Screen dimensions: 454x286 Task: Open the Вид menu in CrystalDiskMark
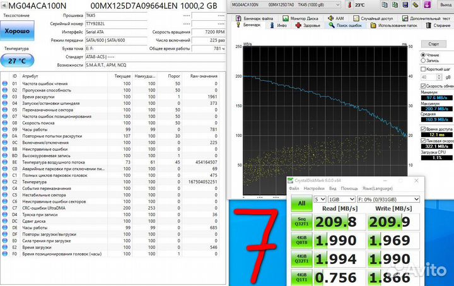333,188
